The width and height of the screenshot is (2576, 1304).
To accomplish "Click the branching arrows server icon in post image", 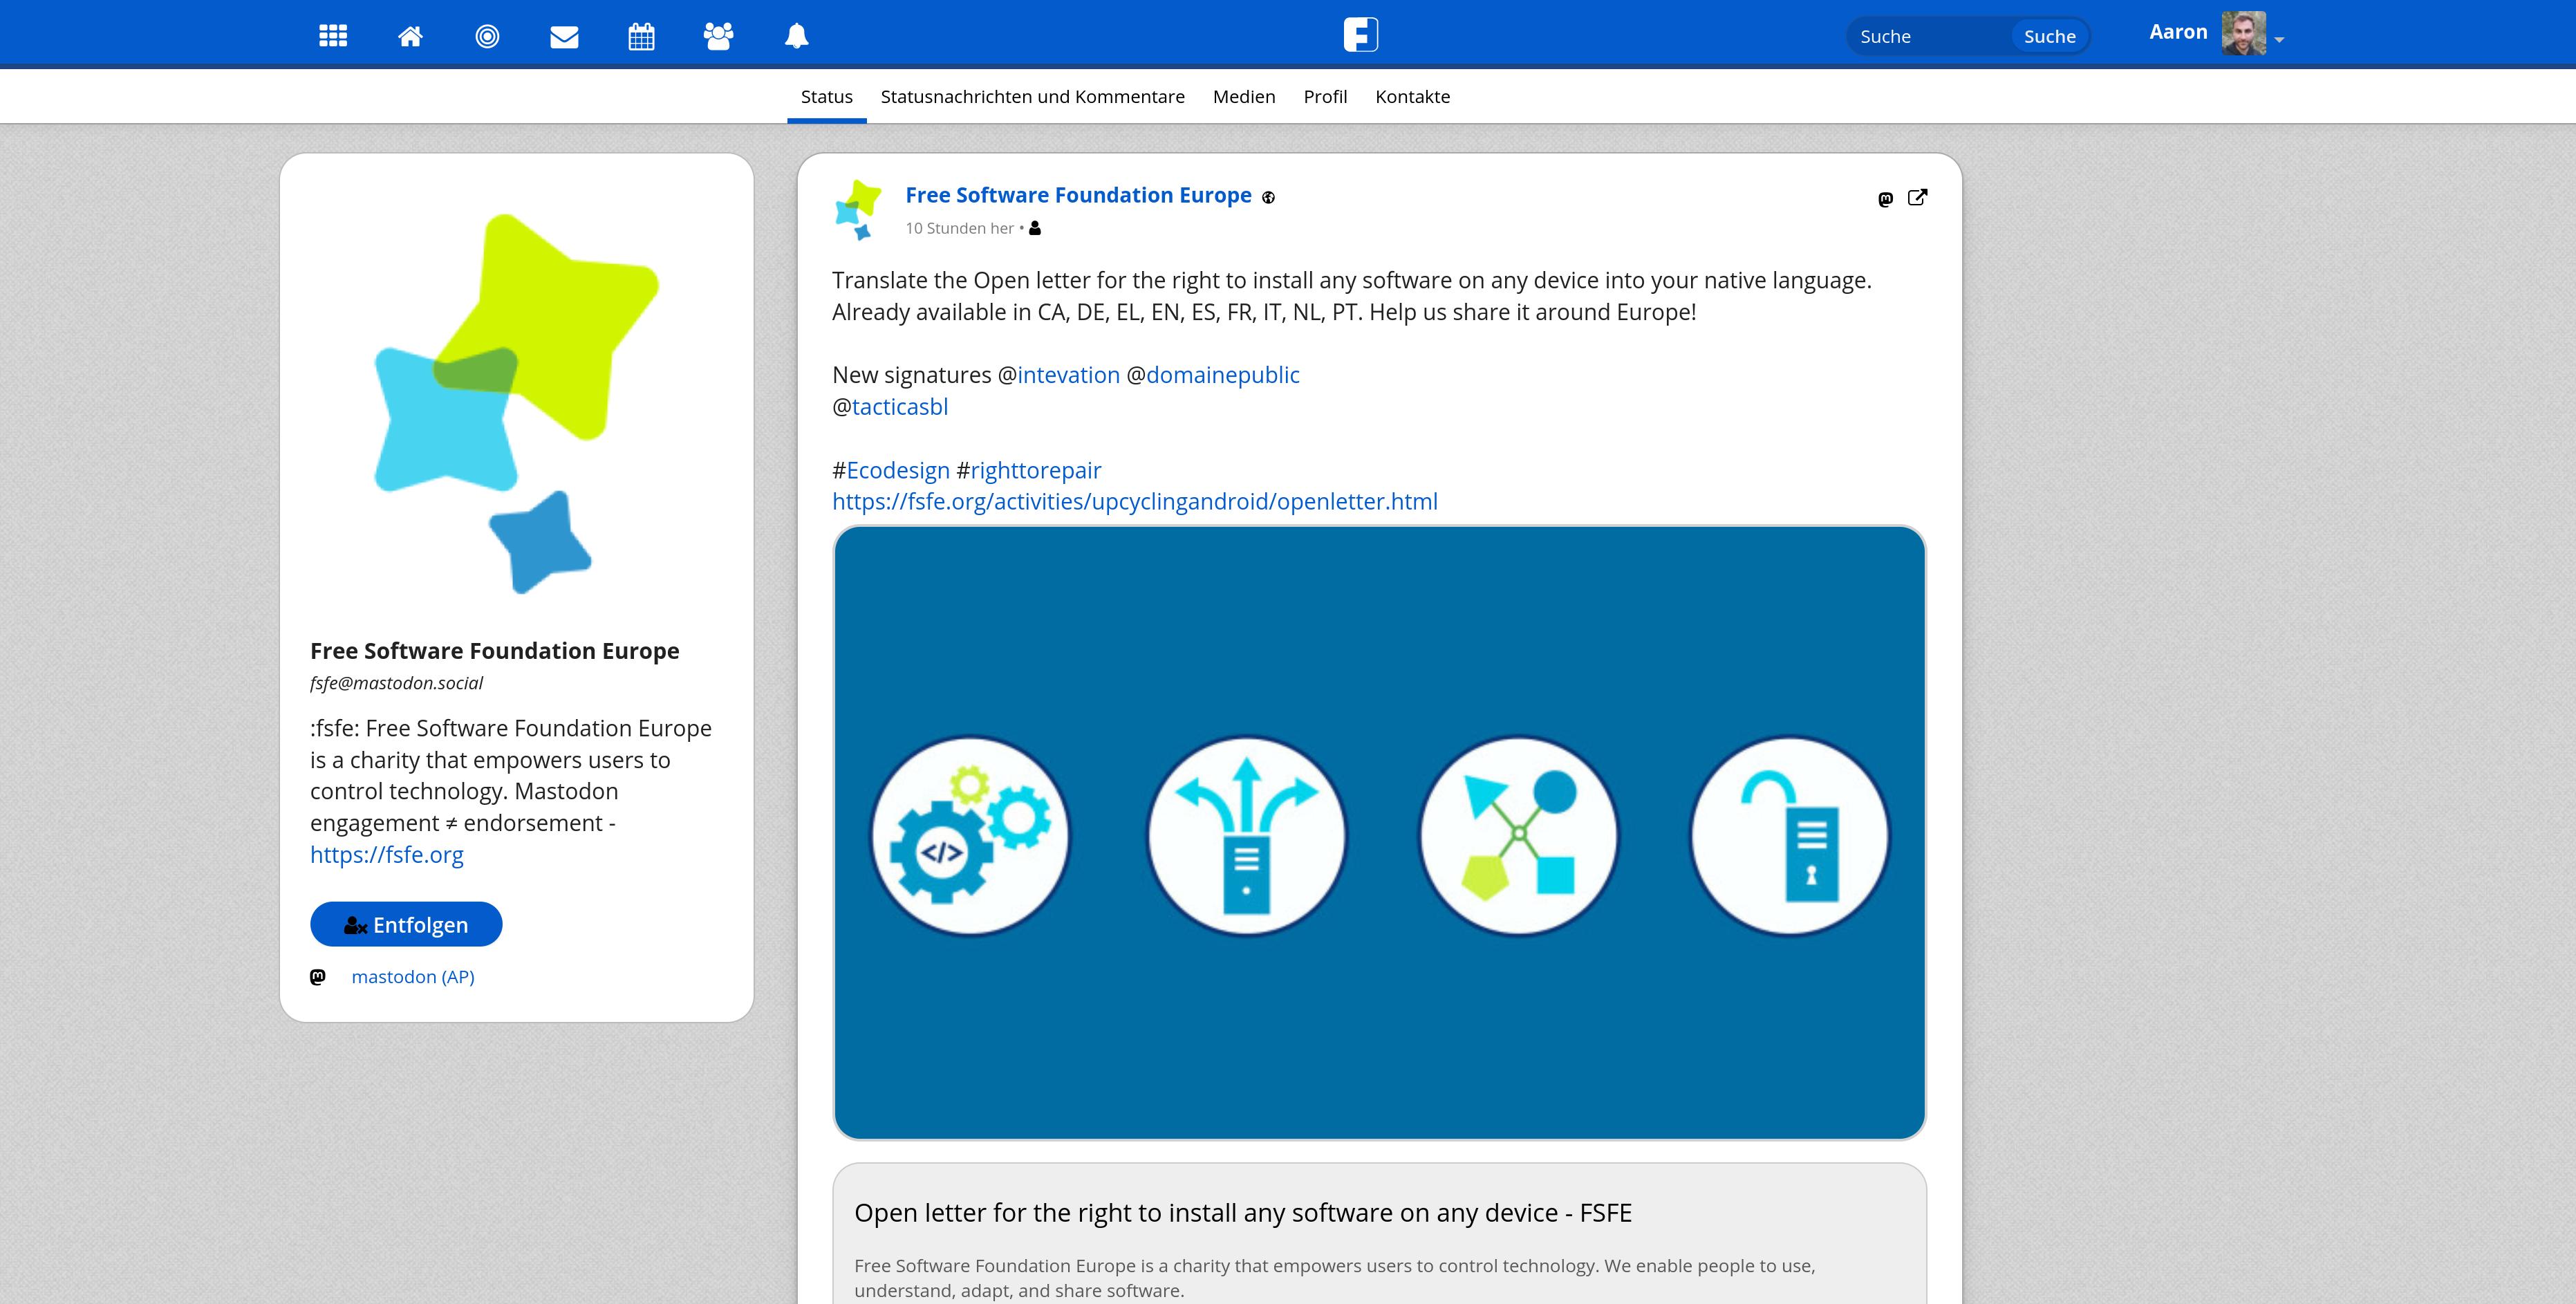I will click(1246, 836).
